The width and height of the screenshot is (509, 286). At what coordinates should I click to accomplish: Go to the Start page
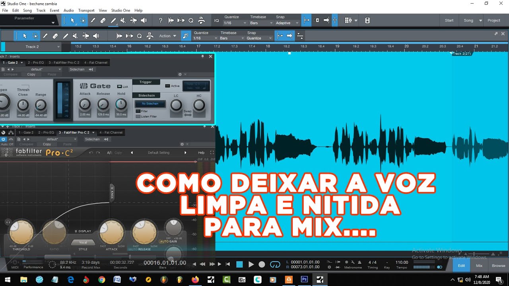pyautogui.click(x=449, y=20)
